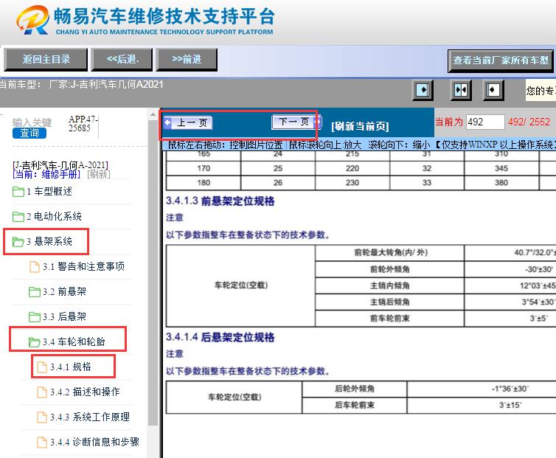The image size is (556, 458).
Task: Open 3.4 车轮和轮胎 section
Action: pos(74,341)
